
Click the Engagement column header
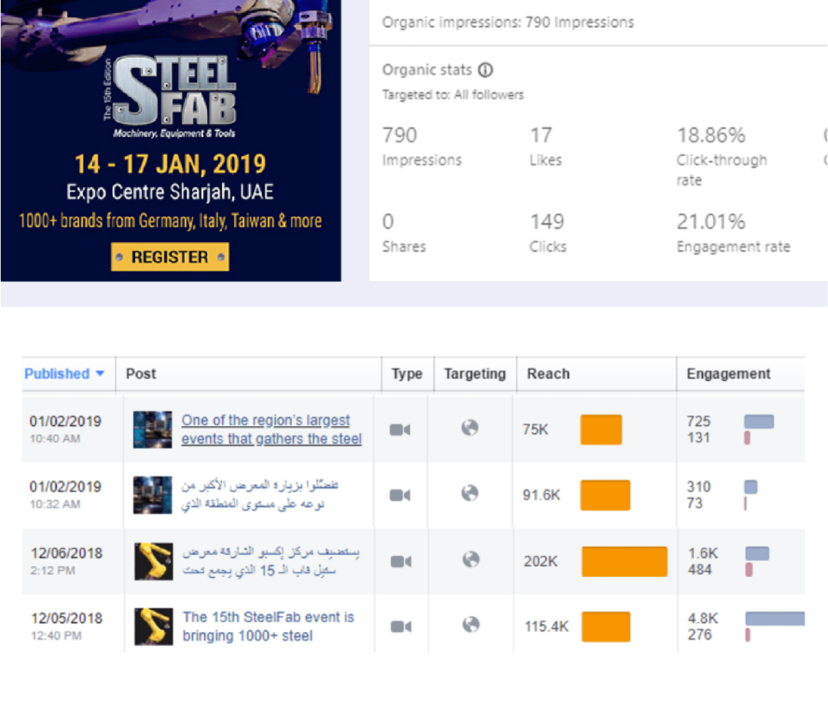728,374
